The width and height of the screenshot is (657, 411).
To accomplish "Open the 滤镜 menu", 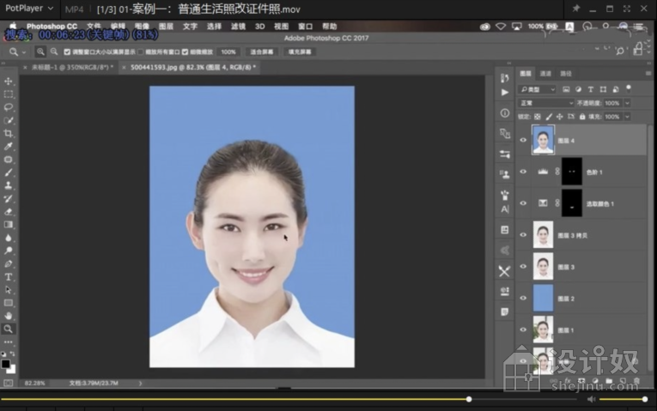I will point(239,27).
